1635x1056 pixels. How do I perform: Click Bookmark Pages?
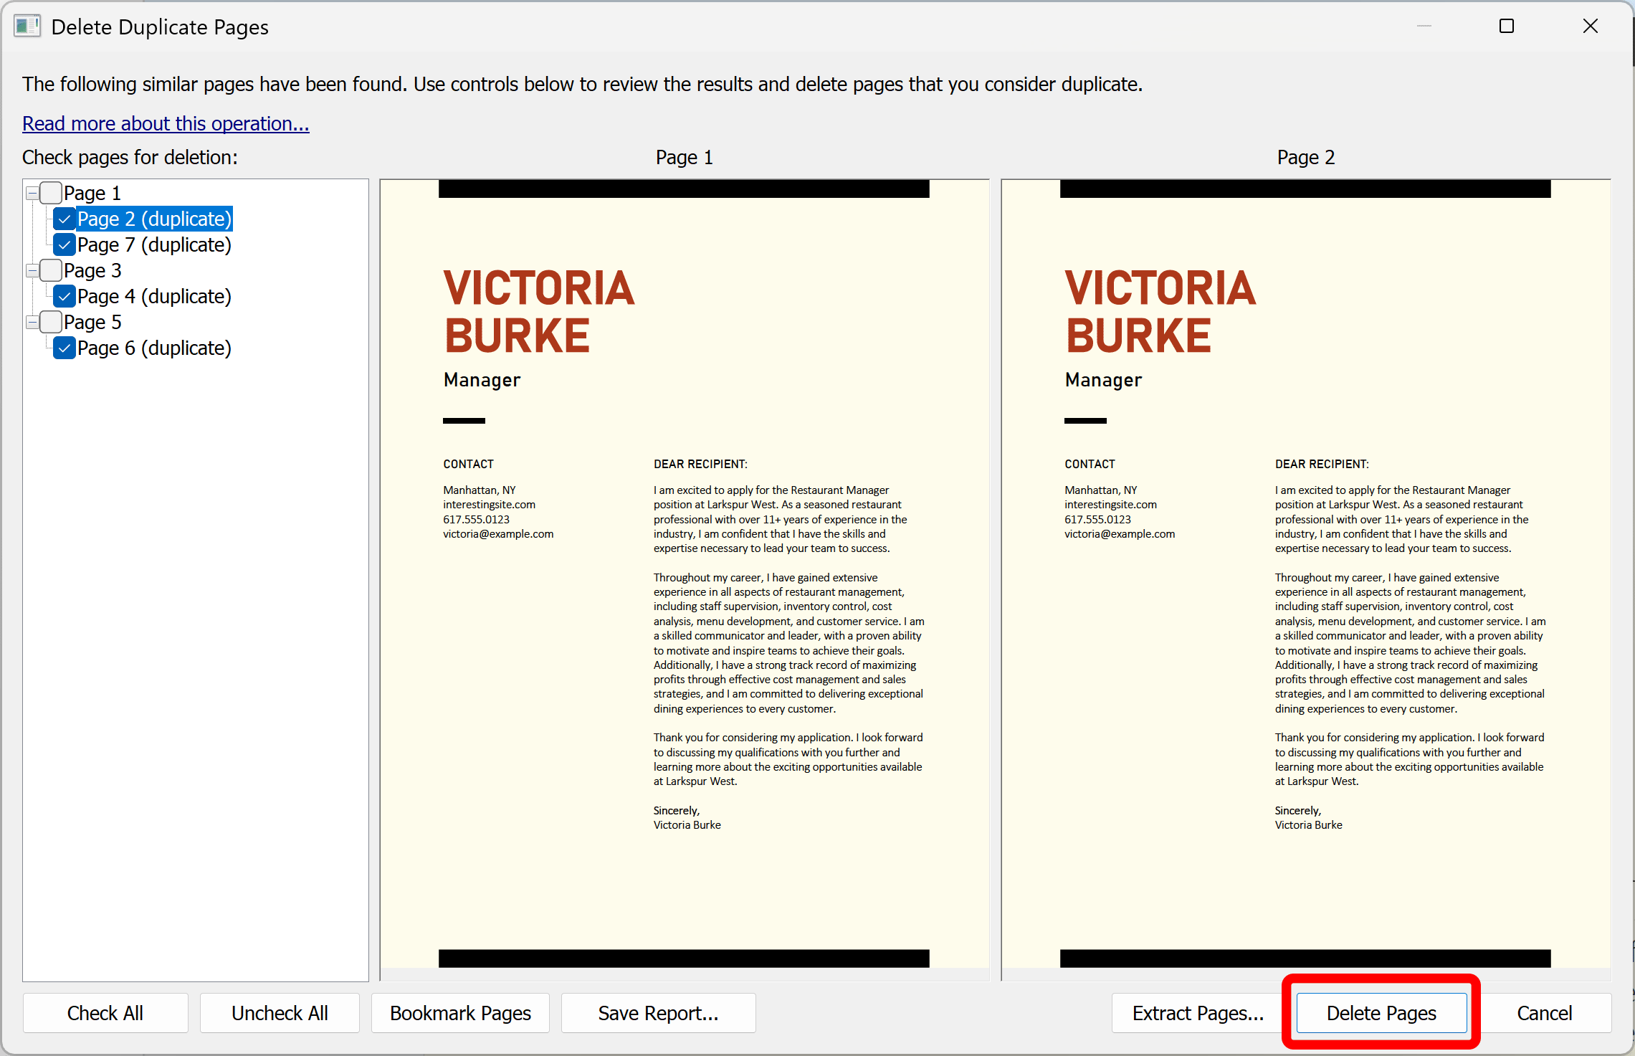point(460,1013)
